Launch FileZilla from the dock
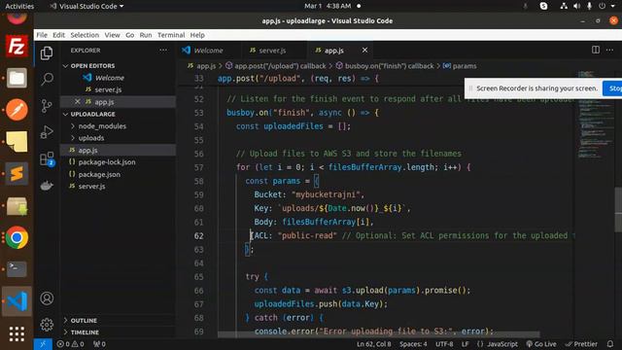 click(17, 47)
